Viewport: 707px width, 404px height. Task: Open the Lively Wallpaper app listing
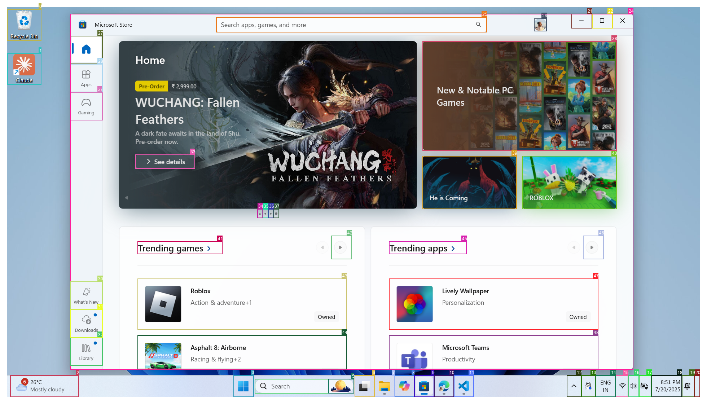click(493, 304)
